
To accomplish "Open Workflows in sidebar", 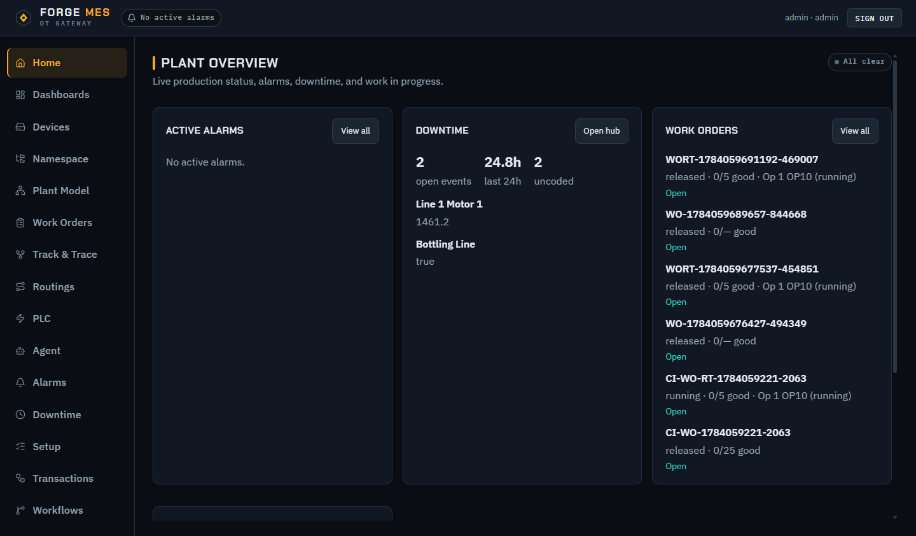I will point(67,511).
